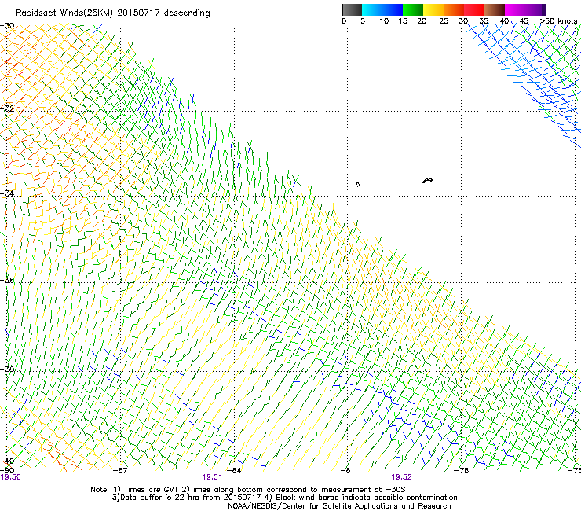The width and height of the screenshot is (581, 511).
Task: Click the '-36' latitude axis label
Action: click(x=7, y=280)
